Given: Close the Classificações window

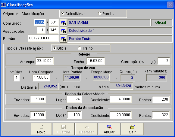Looking at the screenshot, I should tap(170, 5).
